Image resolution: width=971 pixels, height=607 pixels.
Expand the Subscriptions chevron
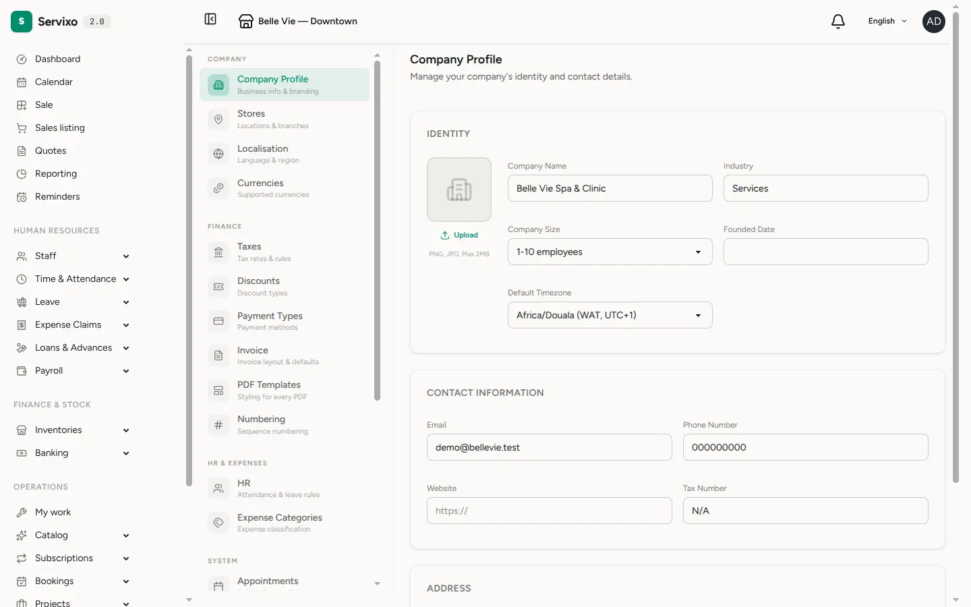tap(126, 558)
